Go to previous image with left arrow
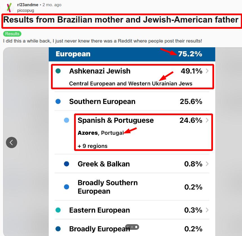Image resolution: width=242 pixels, height=236 pixels. pos(12,143)
